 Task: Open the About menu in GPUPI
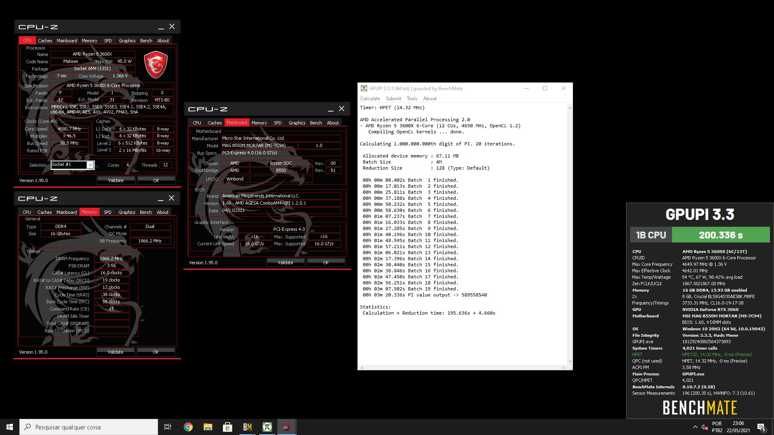coord(430,99)
